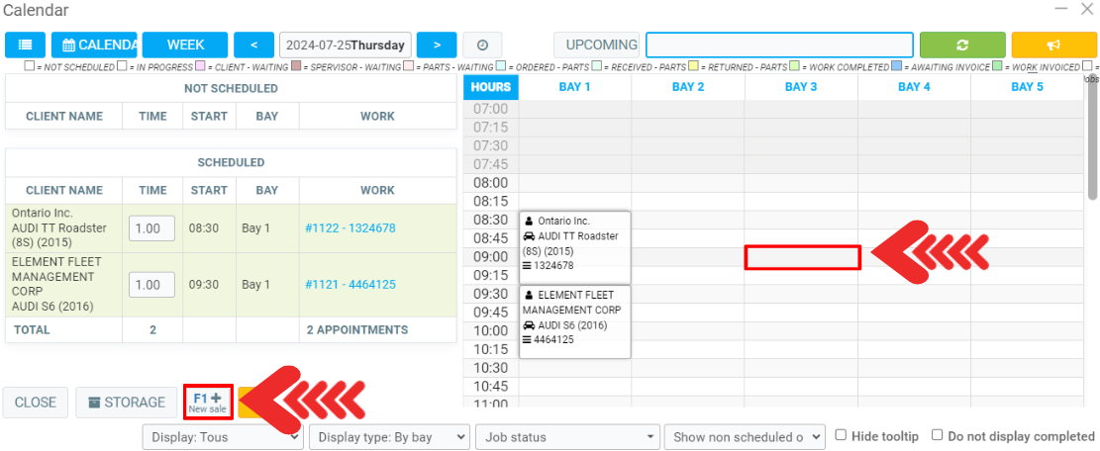The image size is (1100, 451).
Task: Expand Show non scheduled dropdown
Action: coord(744,436)
